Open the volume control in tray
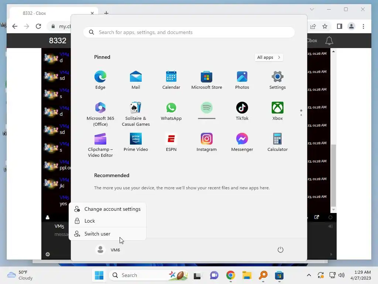The width and height of the screenshot is (378, 284). [341, 275]
